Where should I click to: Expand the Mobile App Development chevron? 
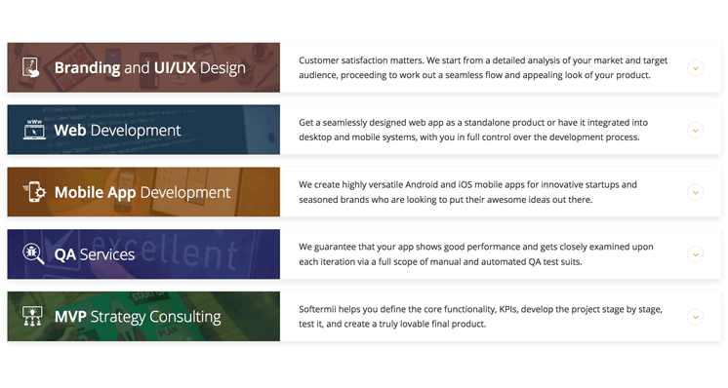pos(695,192)
